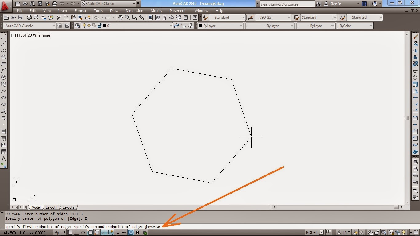The height and width of the screenshot is (236, 420).
Task: Click the Sign In link in the title bar
Action: pyautogui.click(x=335, y=4)
